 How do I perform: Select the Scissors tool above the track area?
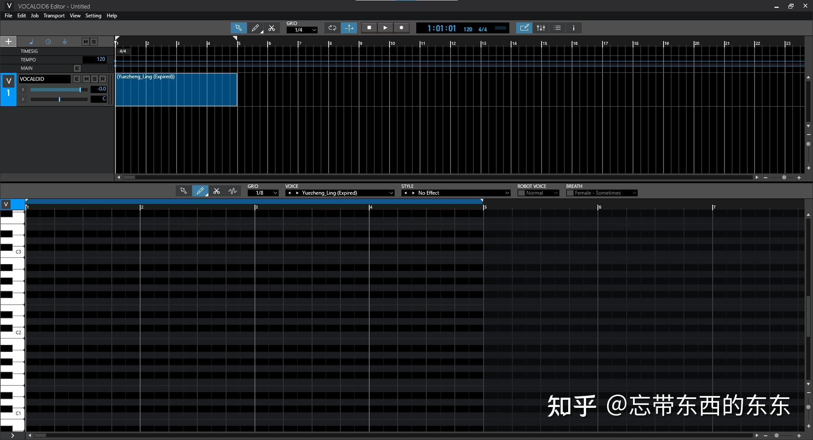coord(271,28)
